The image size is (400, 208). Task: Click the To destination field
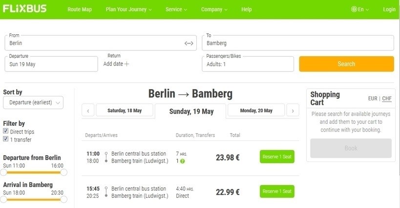(x=298, y=43)
